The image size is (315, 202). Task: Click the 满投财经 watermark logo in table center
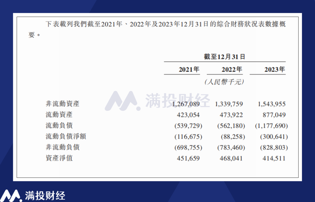click(157, 101)
